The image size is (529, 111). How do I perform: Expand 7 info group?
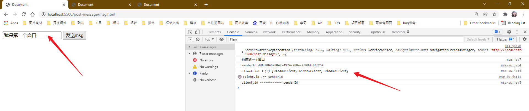(189, 73)
